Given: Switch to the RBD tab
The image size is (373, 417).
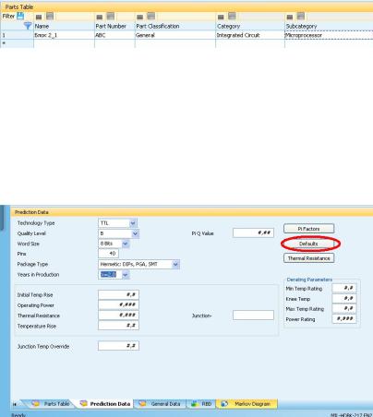Looking at the screenshot, I should 201,403.
